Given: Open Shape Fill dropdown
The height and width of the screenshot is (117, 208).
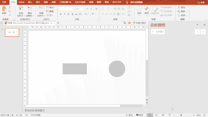Looking at the screenshot, I should [167, 7].
